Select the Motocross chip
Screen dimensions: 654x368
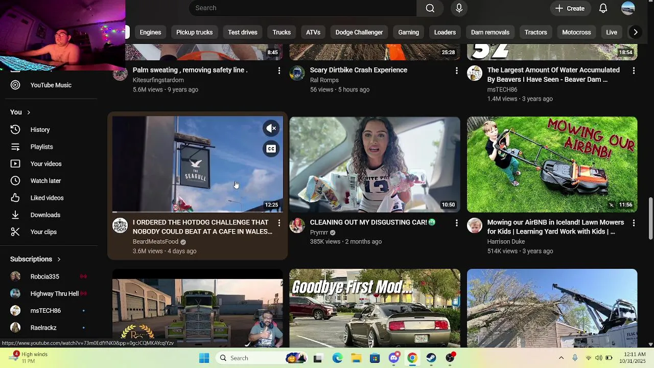(576, 32)
